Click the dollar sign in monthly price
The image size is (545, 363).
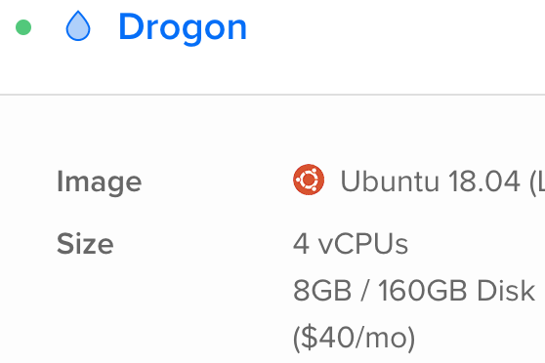click(x=309, y=338)
